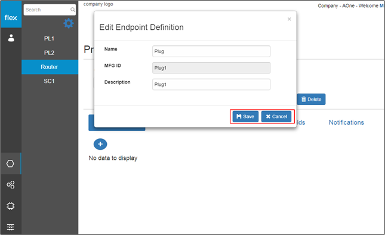Open the user profile icon in sidebar

11,38
